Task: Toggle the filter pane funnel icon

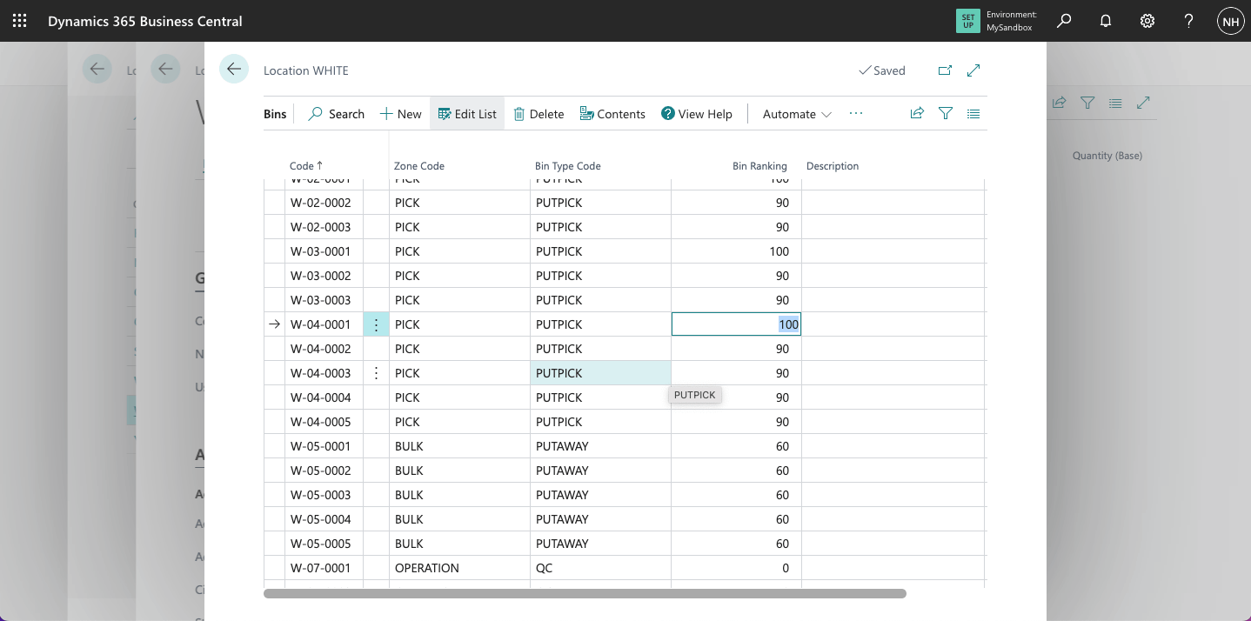Action: pyautogui.click(x=945, y=113)
